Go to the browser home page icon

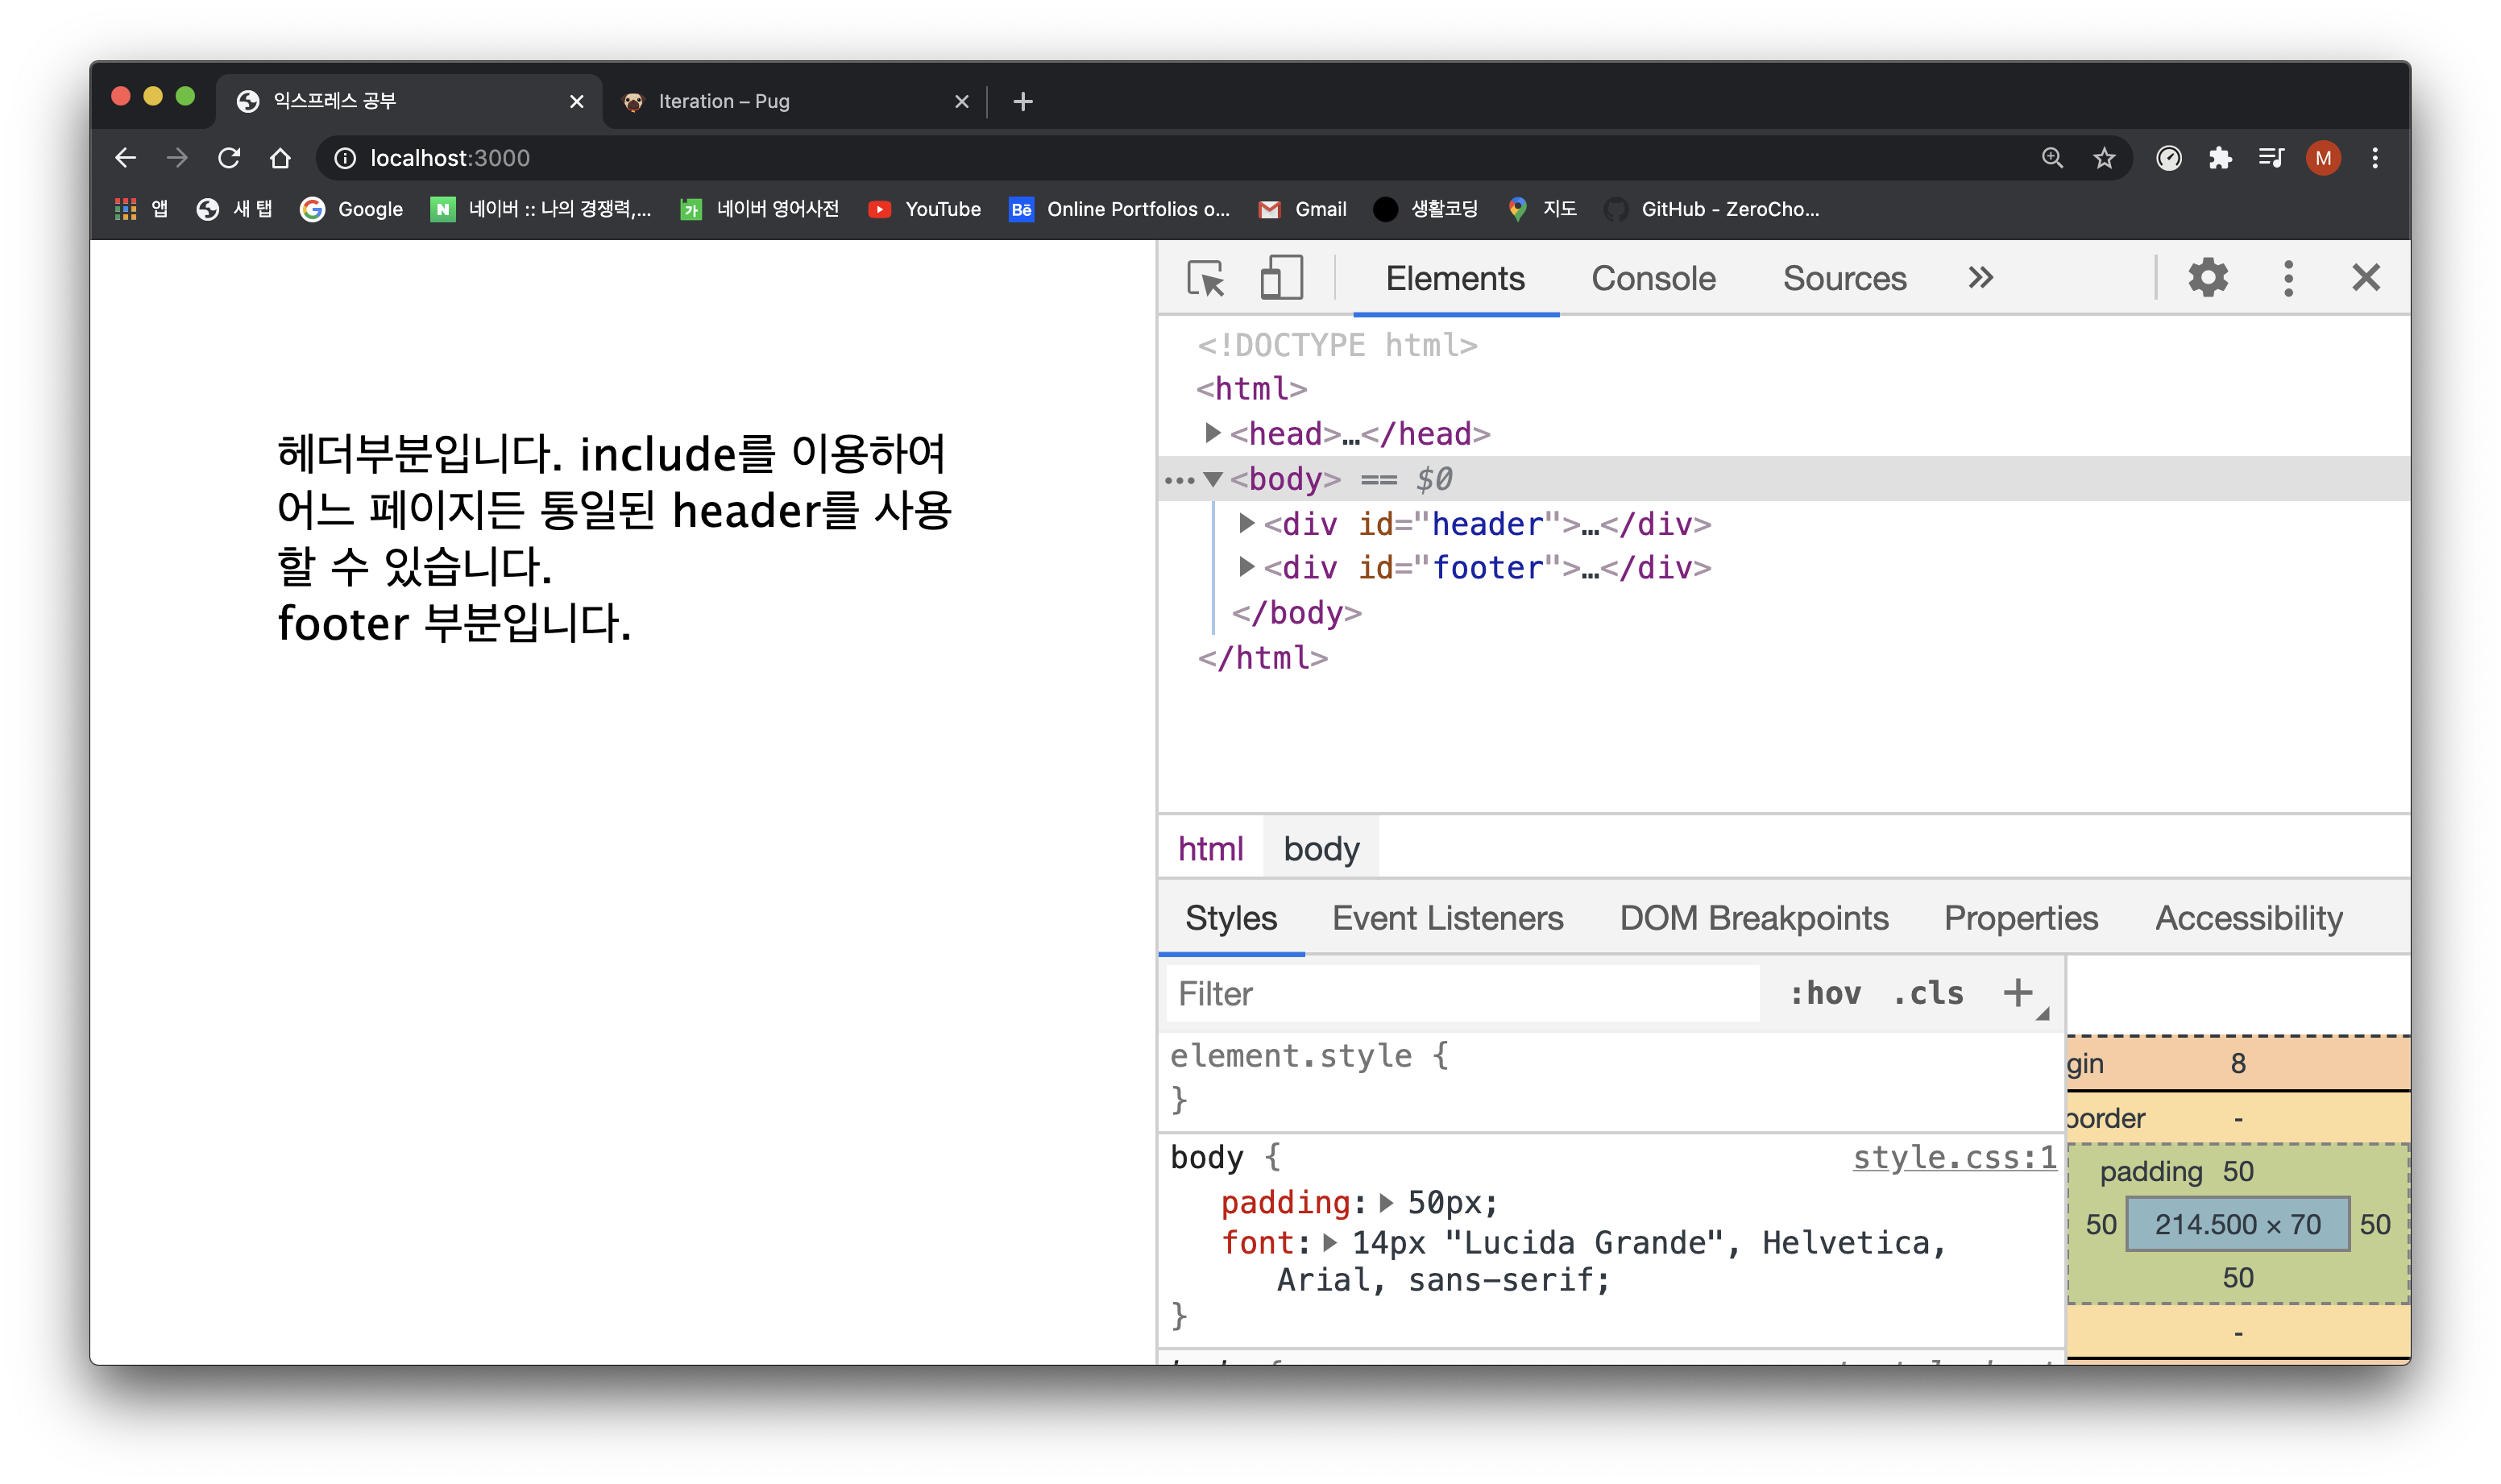[280, 158]
